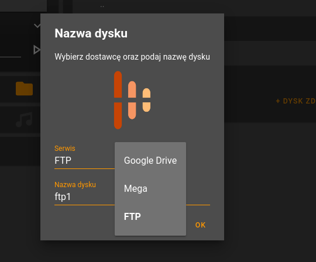Image resolution: width=316 pixels, height=262 pixels.
Task: Open the music note section icon
Action: [24, 119]
